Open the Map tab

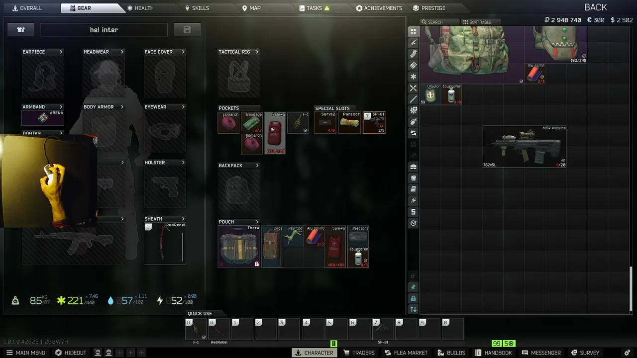pyautogui.click(x=251, y=8)
